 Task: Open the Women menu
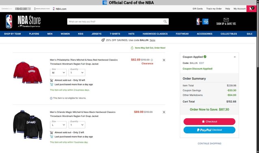pos(65,34)
